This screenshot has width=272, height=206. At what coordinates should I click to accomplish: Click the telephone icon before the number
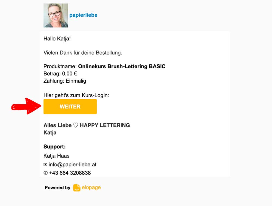[45, 173]
